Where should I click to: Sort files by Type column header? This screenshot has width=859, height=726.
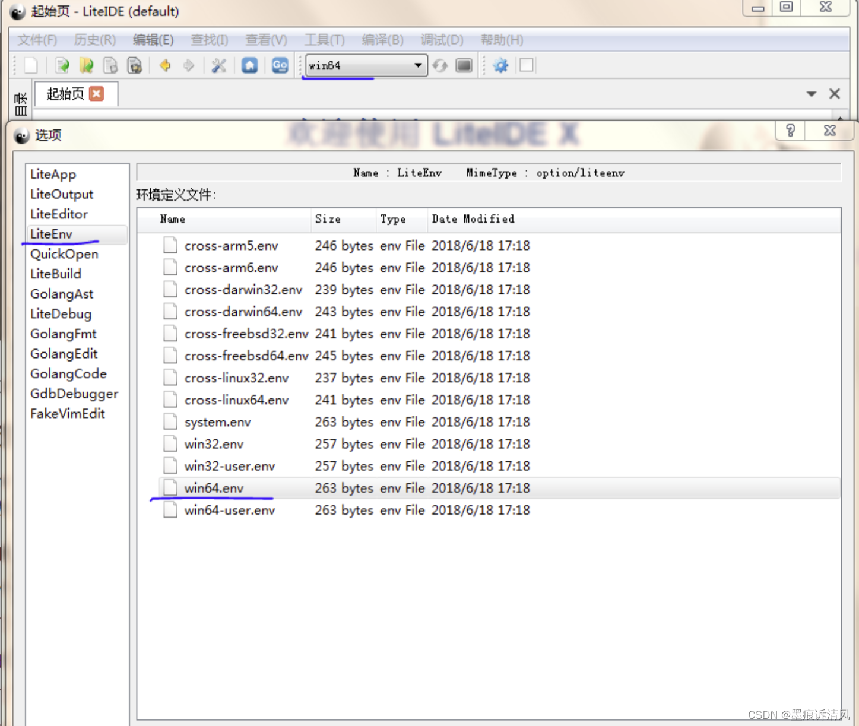pyautogui.click(x=402, y=219)
